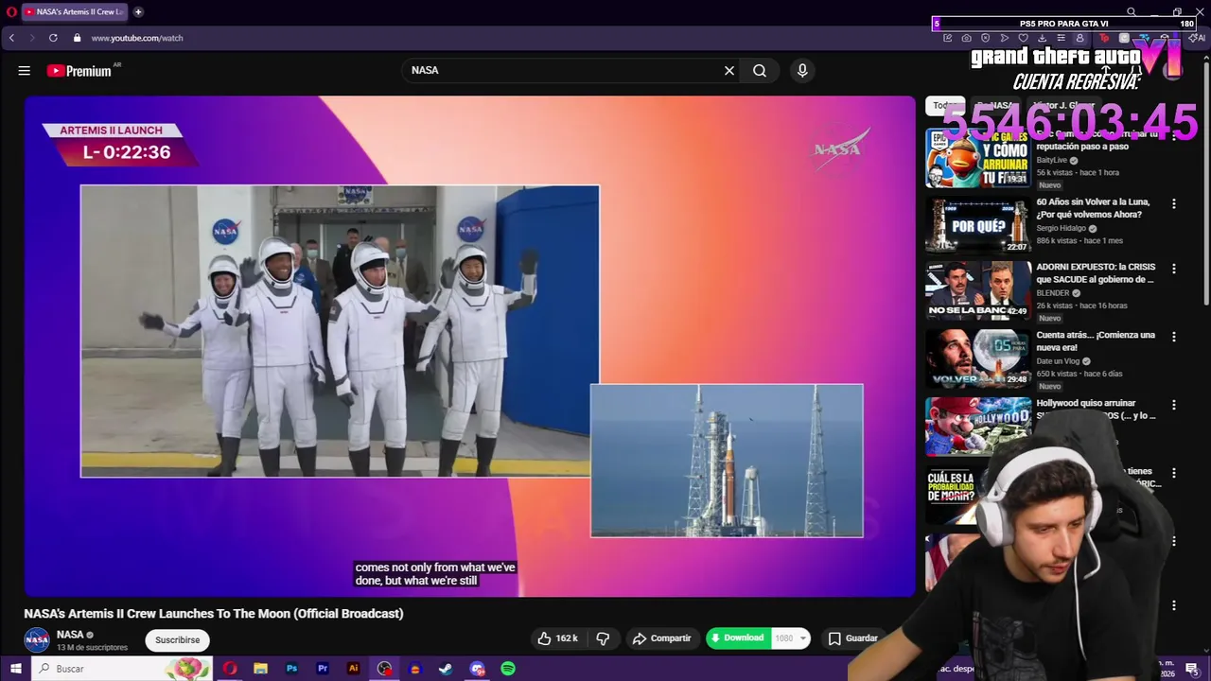Open Opera profile account icon

tap(1079, 38)
